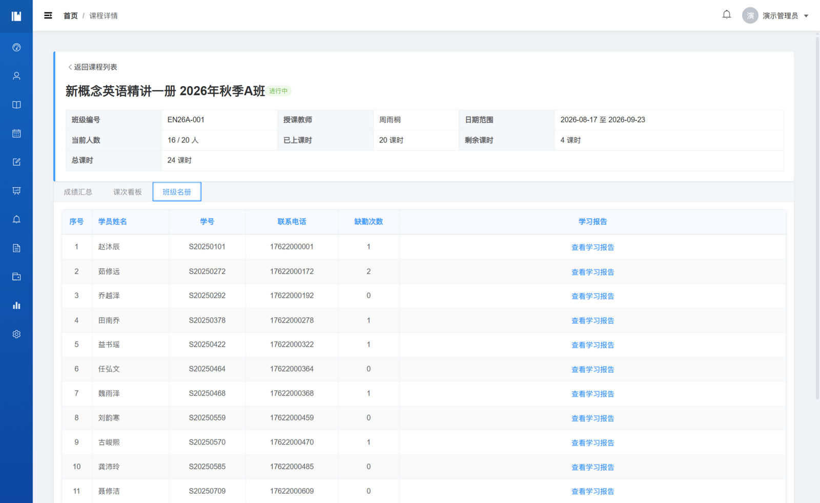The image size is (820, 503).
Task: Open 查看学习报告 for 刘韵寒
Action: [592, 418]
